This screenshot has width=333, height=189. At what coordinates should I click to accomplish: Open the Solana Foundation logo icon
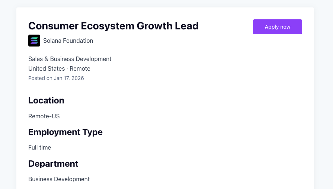[x=34, y=41]
